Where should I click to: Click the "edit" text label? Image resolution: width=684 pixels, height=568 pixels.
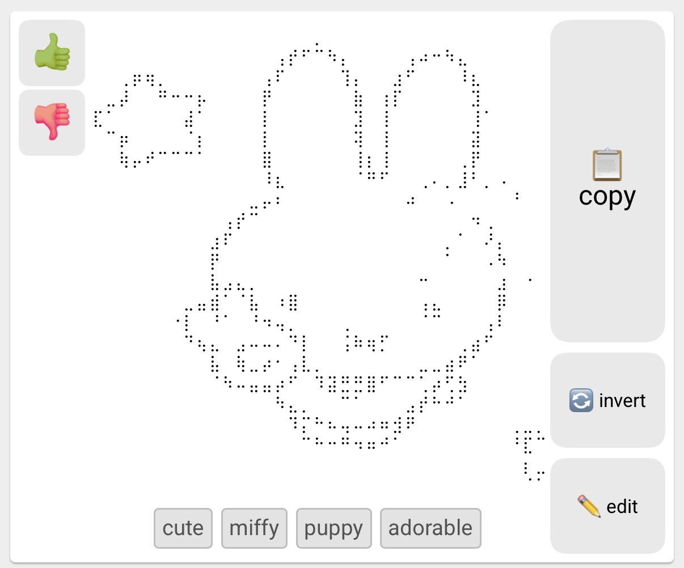pyautogui.click(x=622, y=506)
